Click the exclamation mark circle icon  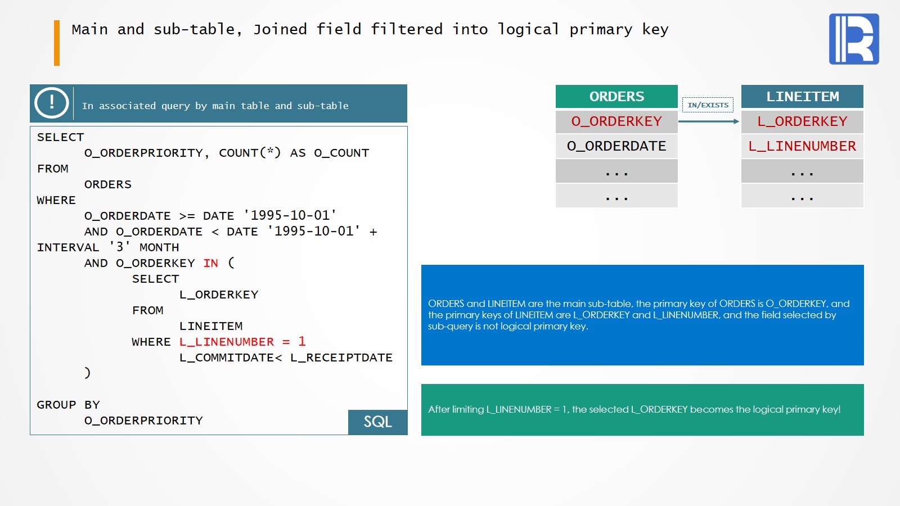52,103
